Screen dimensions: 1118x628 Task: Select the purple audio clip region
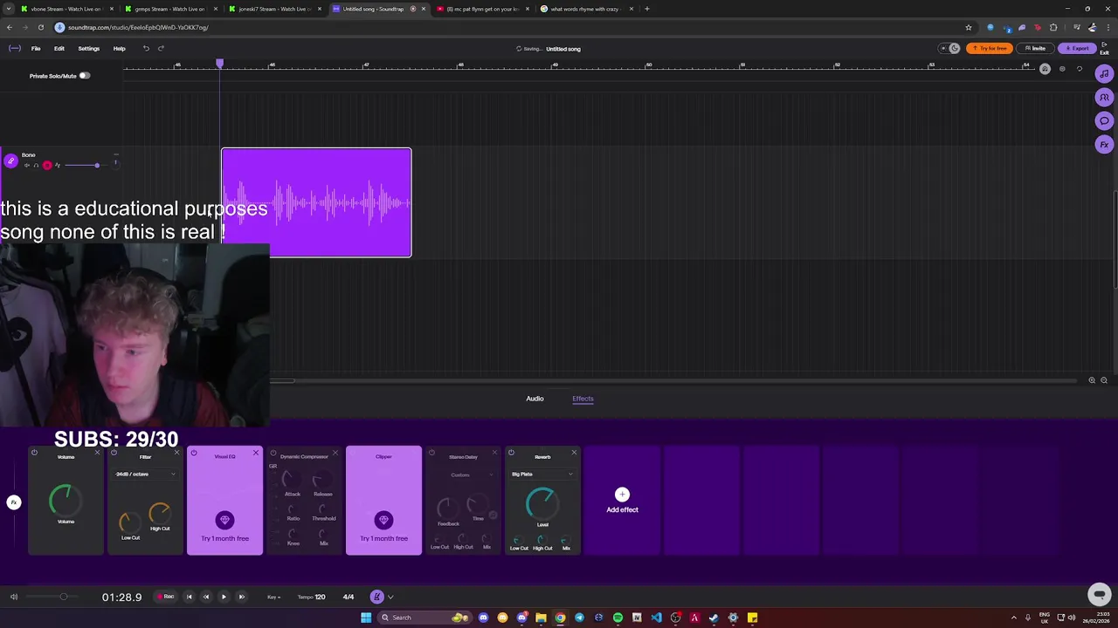pyautogui.click(x=316, y=202)
